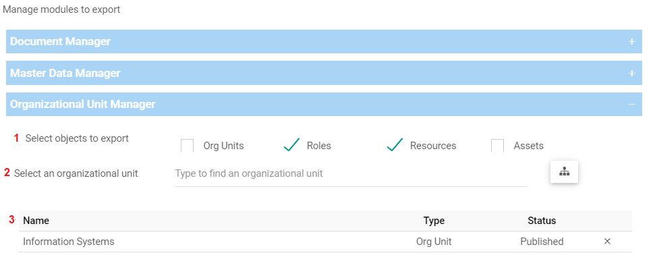Image resolution: width=655 pixels, height=276 pixels.
Task: Enable the Org Units checkbox
Action: 188,145
